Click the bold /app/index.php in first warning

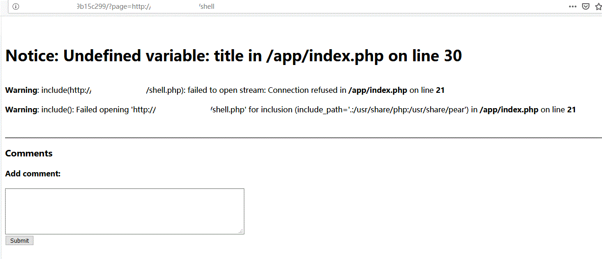coord(378,90)
